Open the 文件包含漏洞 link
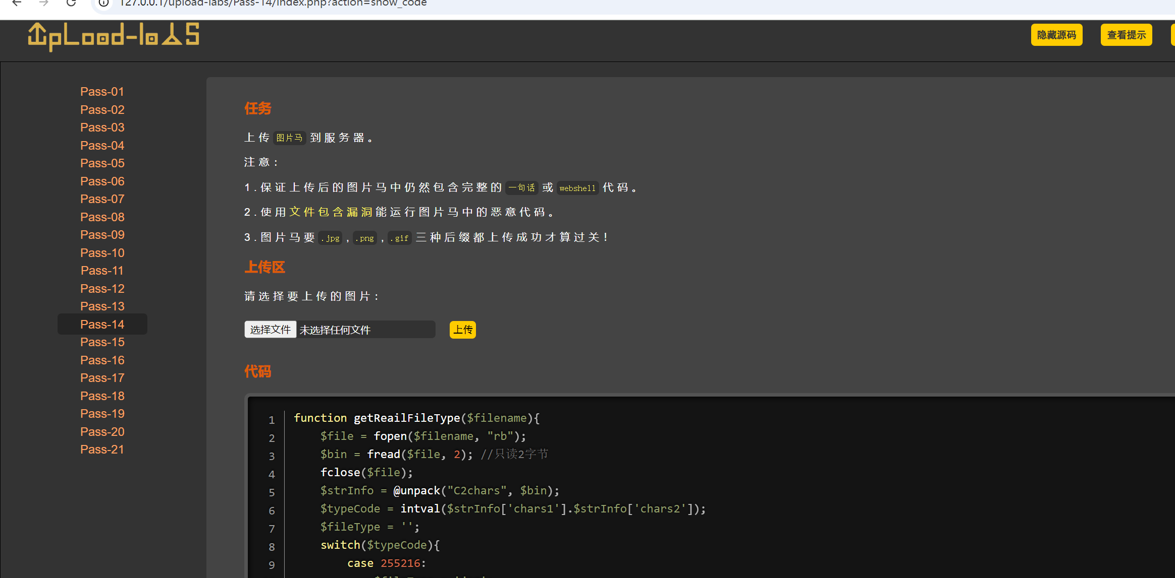The width and height of the screenshot is (1175, 578). (331, 212)
